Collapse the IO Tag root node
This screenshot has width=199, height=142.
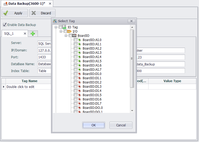[56, 27]
